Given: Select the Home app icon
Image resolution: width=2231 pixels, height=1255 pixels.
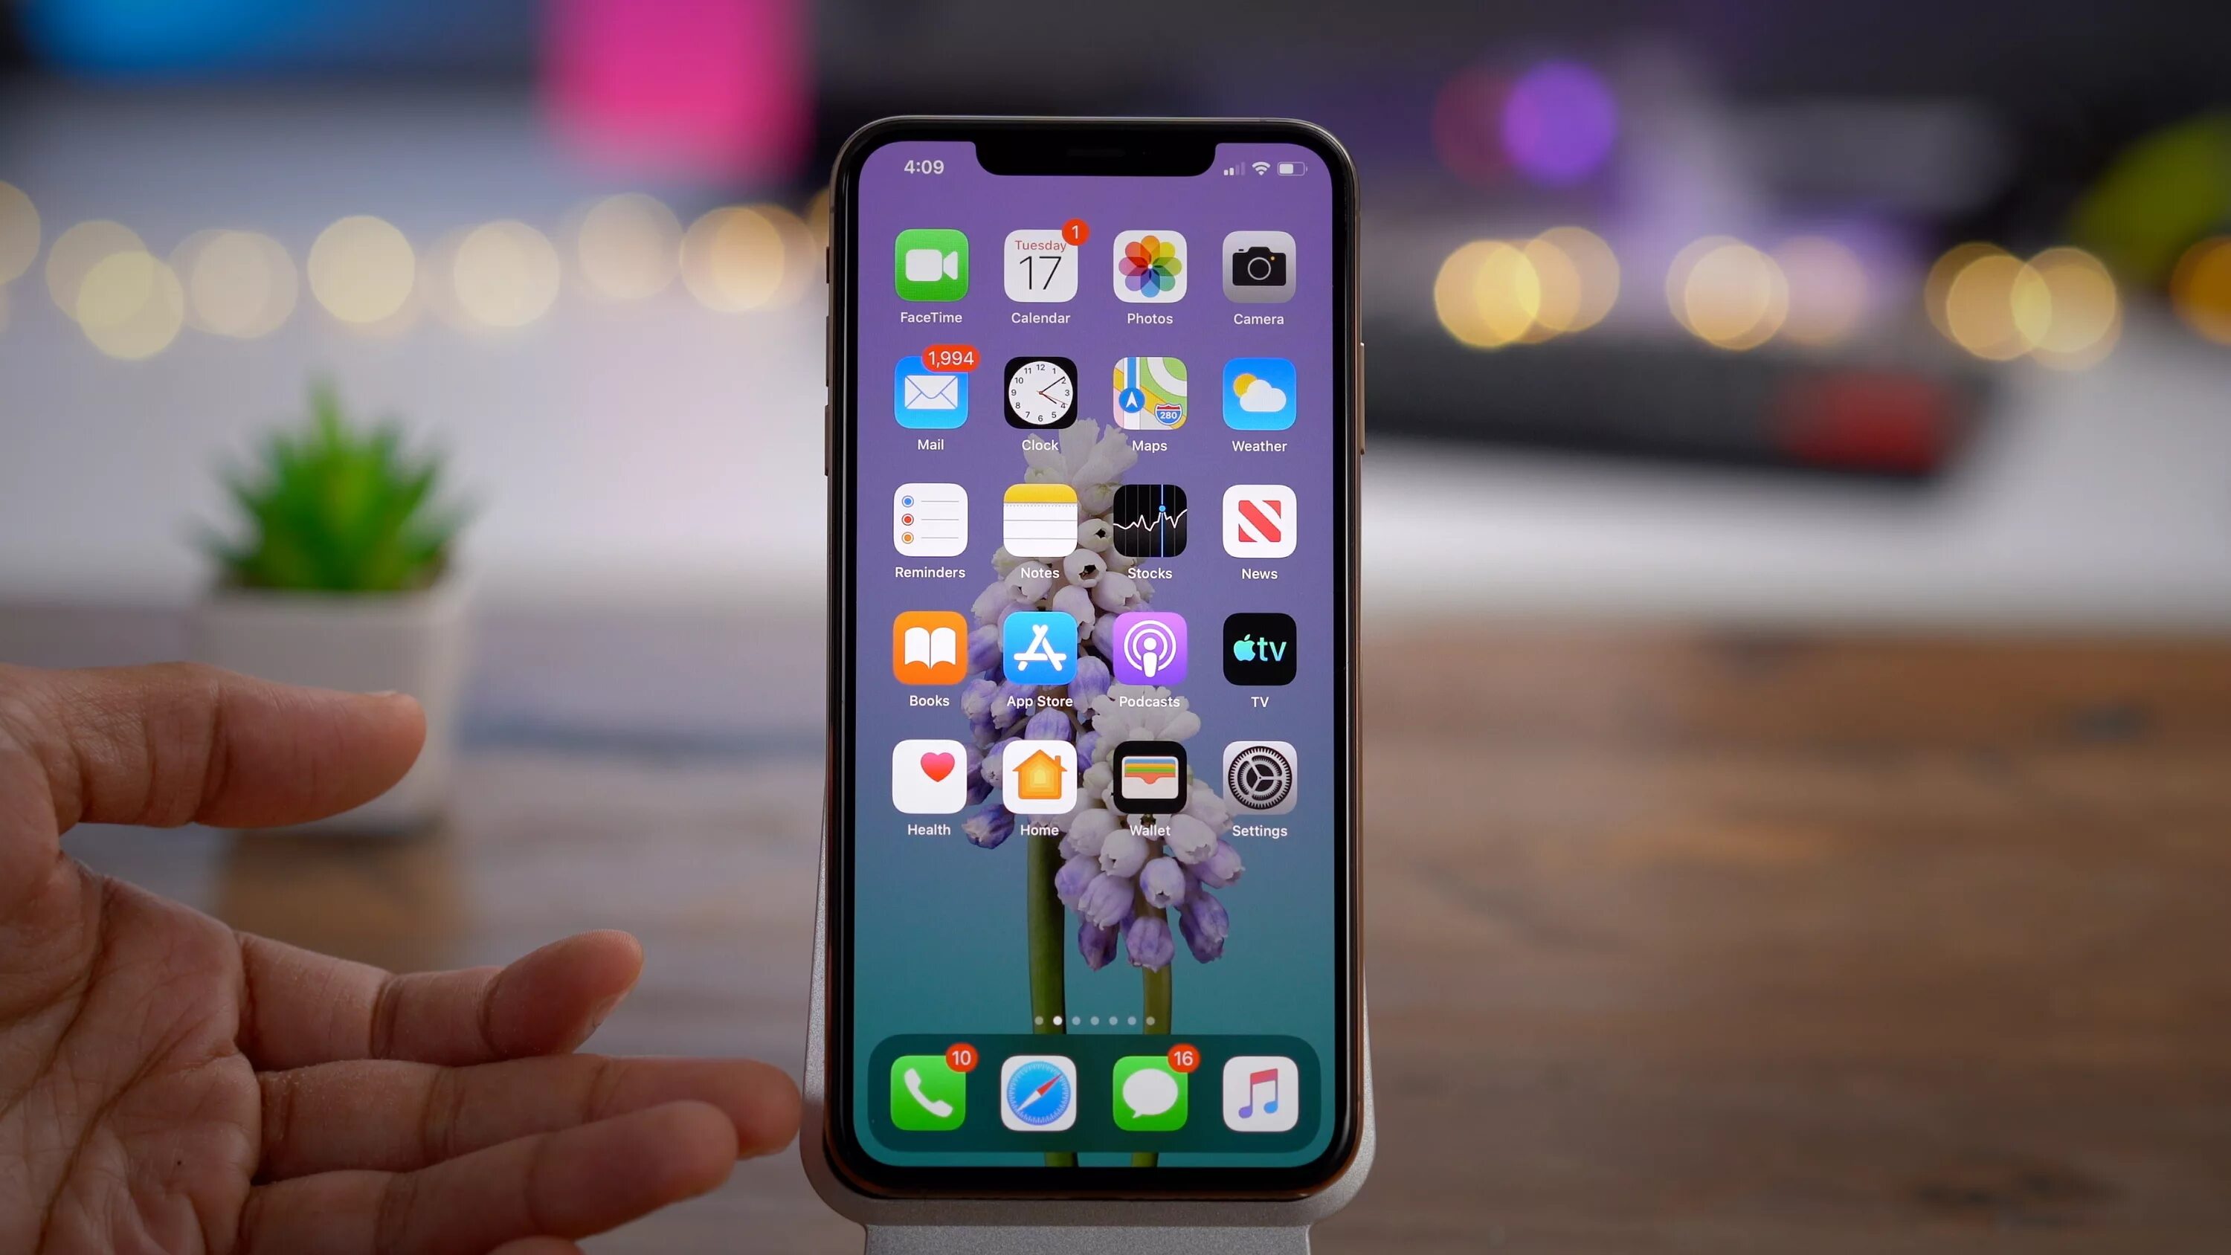Looking at the screenshot, I should point(1039,784).
